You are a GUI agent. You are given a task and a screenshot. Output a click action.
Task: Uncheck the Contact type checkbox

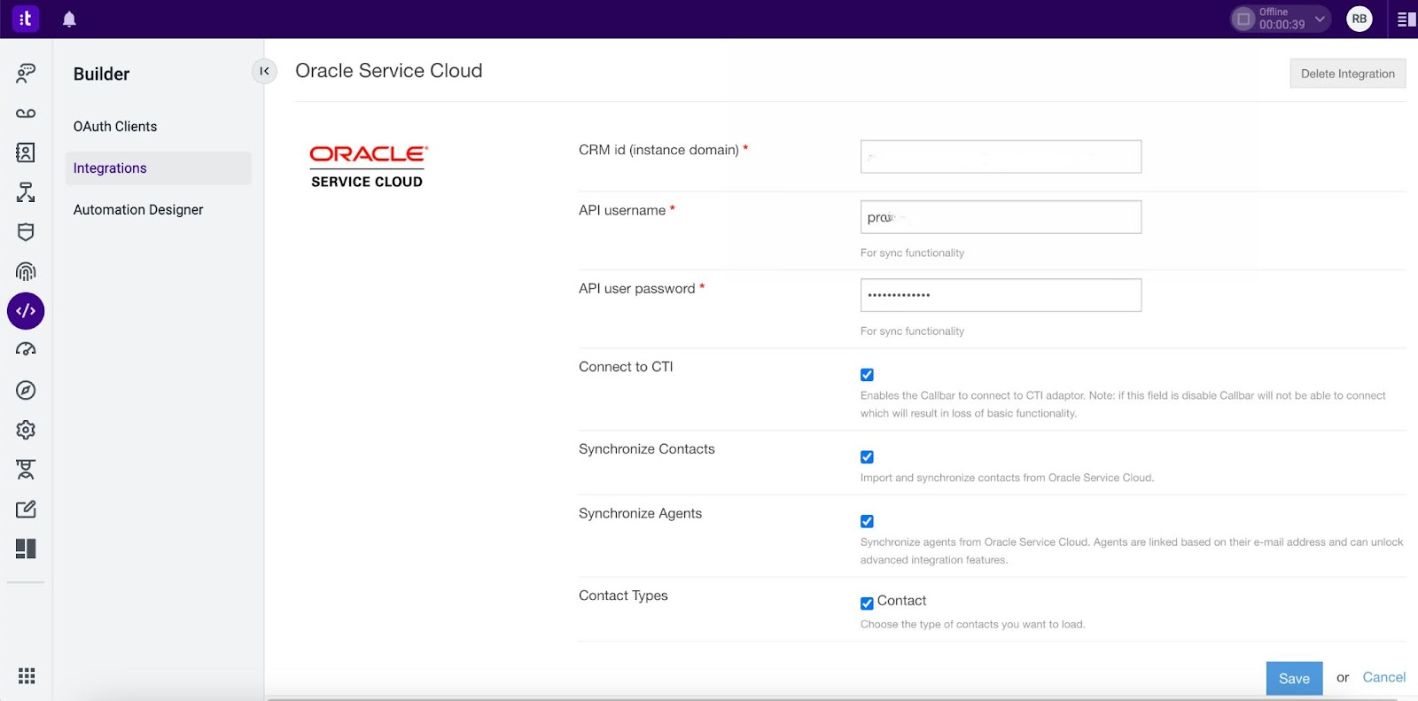pos(867,604)
